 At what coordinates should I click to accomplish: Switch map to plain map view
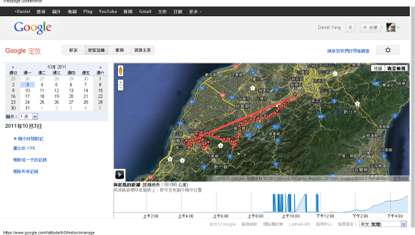pos(377,68)
